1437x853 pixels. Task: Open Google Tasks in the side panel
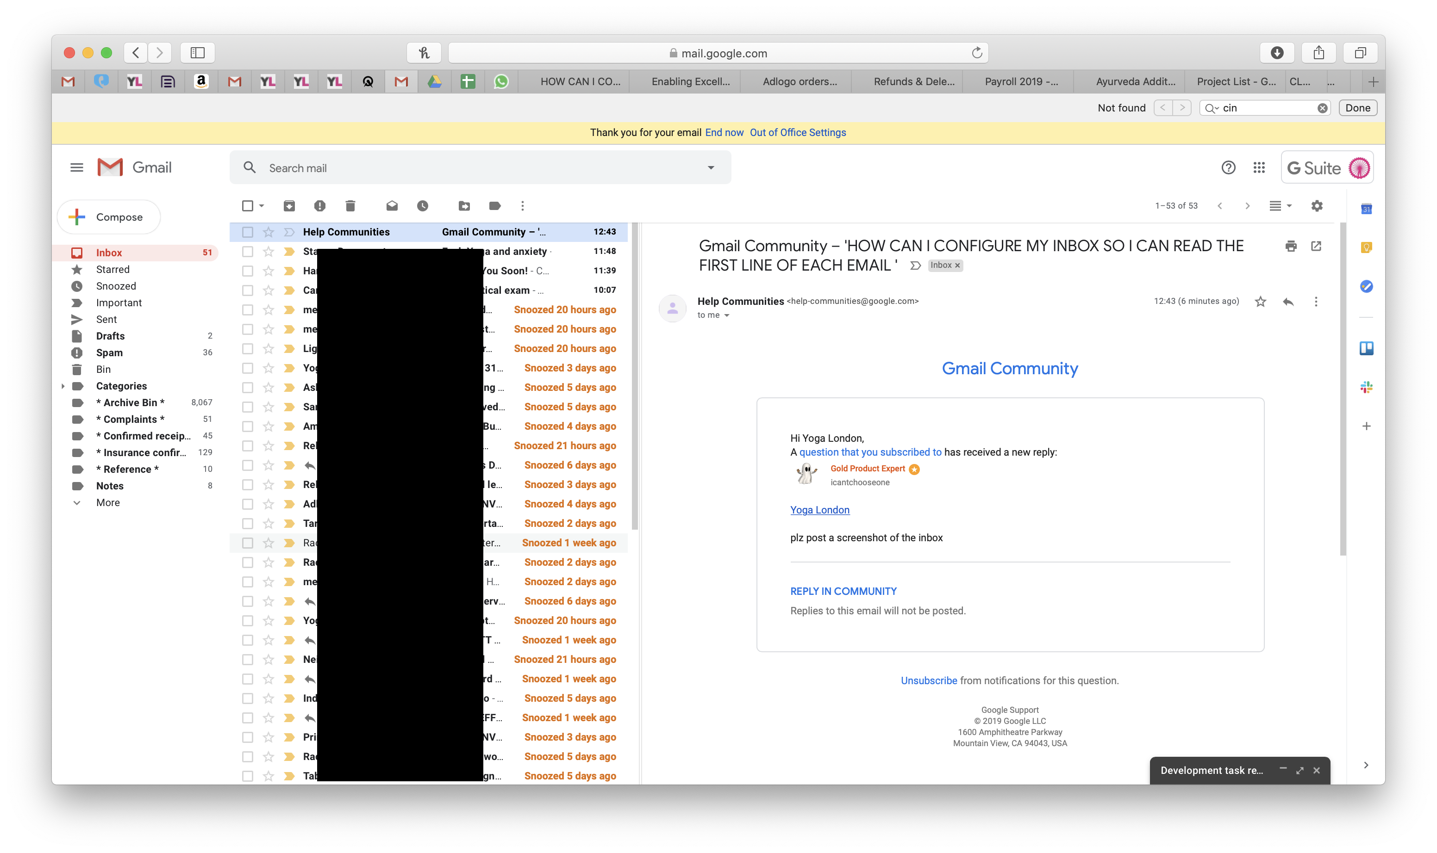pos(1368,286)
